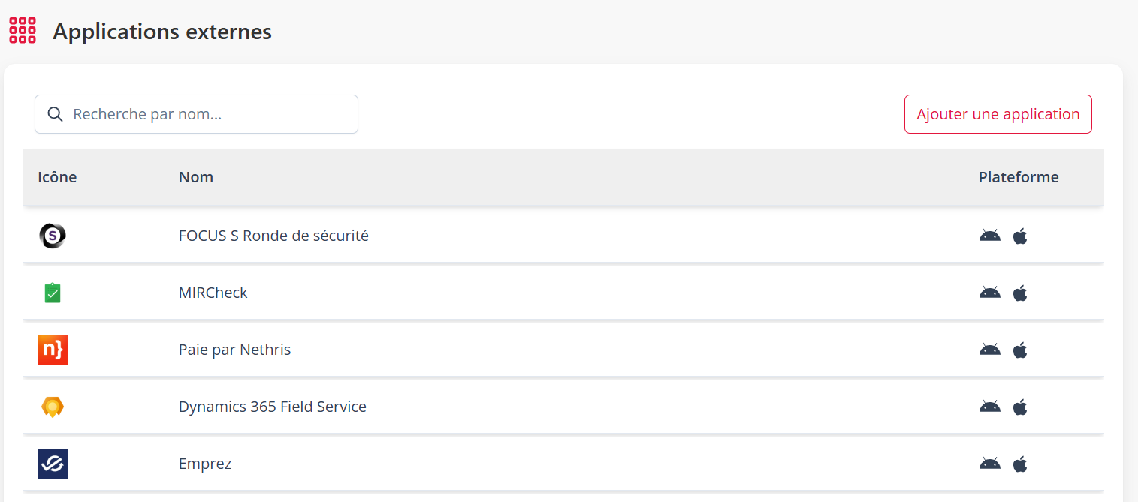Click the red grid icon beside Applications externes
1138x502 pixels.
tap(23, 30)
